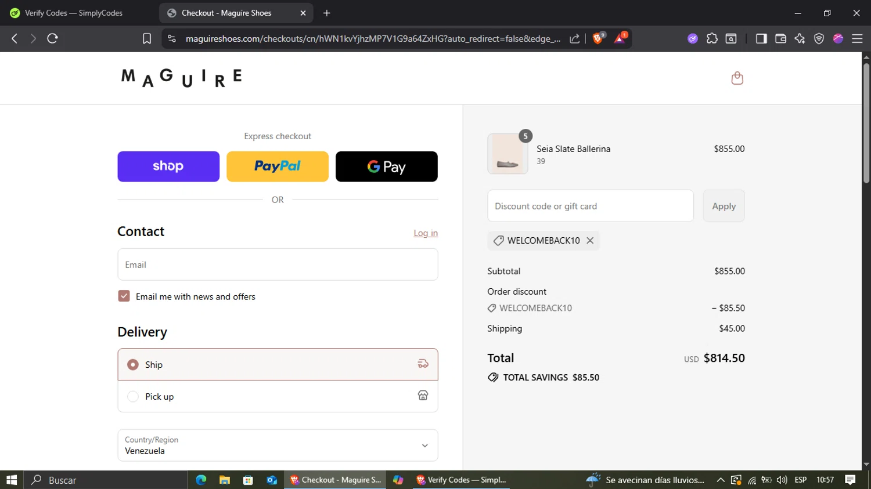Apply the discount code
The width and height of the screenshot is (871, 489).
coord(724,206)
